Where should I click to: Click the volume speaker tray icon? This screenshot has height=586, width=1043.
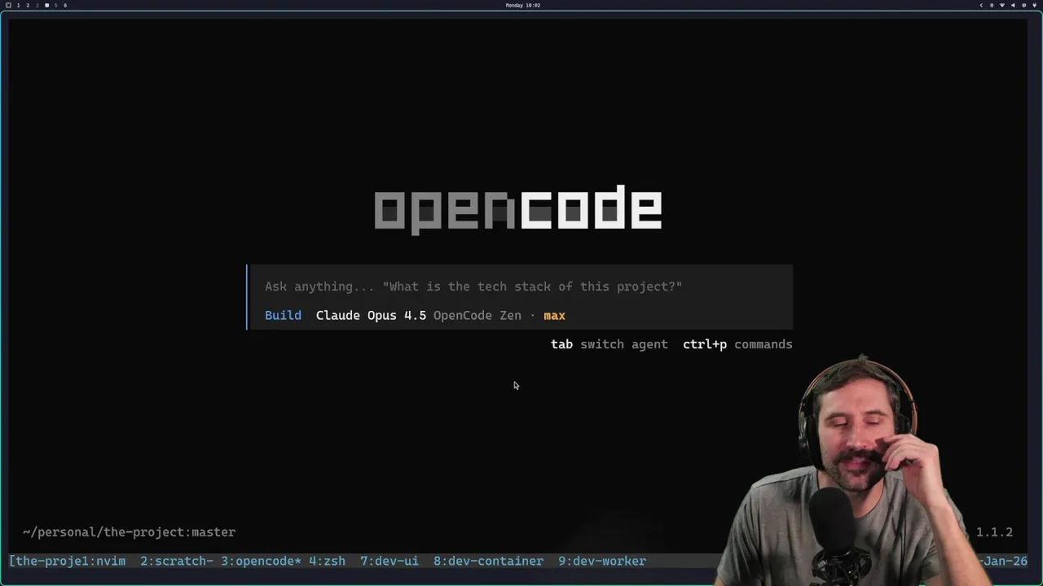[x=1013, y=5]
